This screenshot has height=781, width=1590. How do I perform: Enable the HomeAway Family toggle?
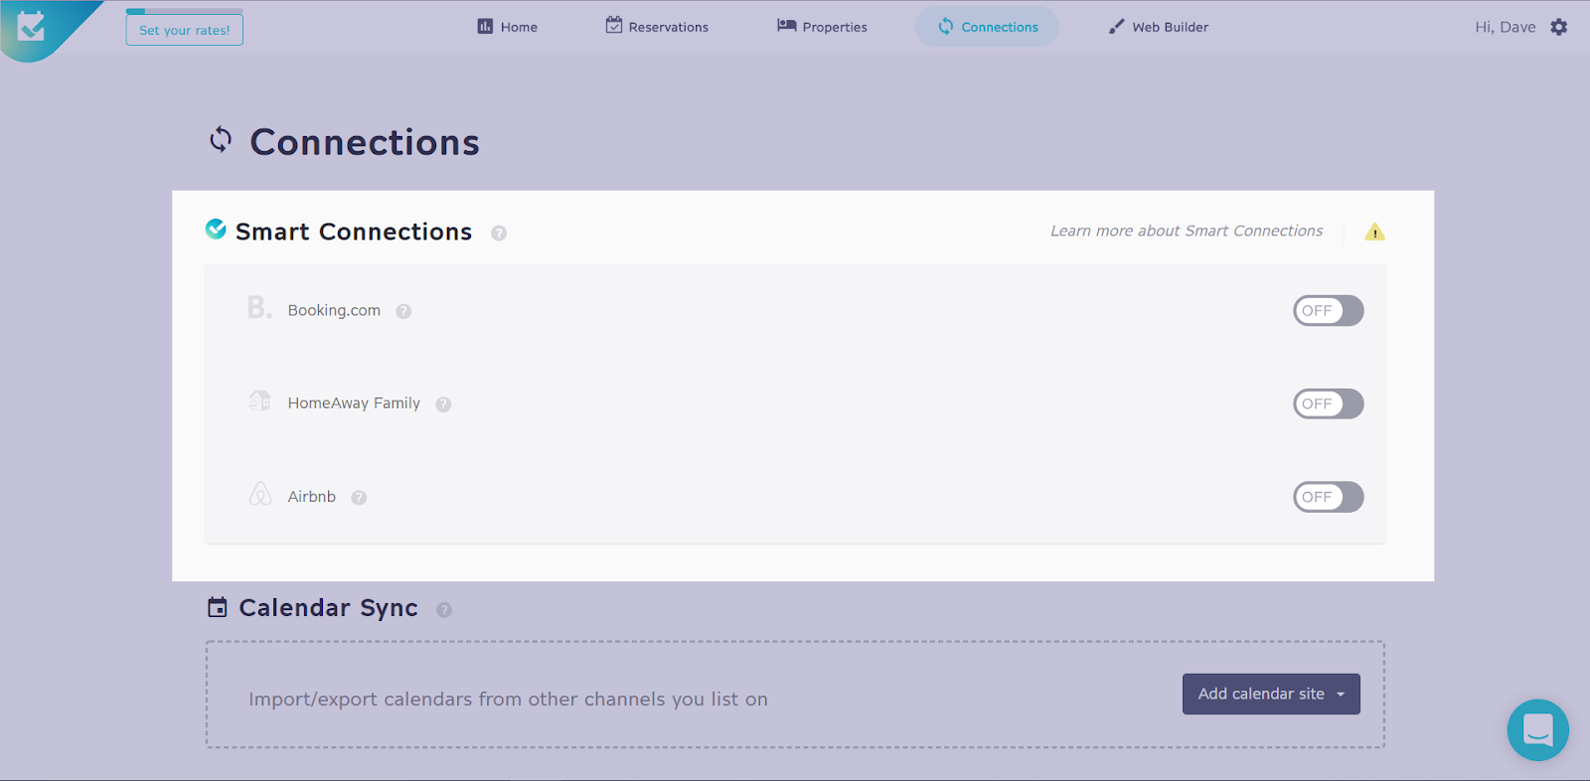pos(1328,403)
